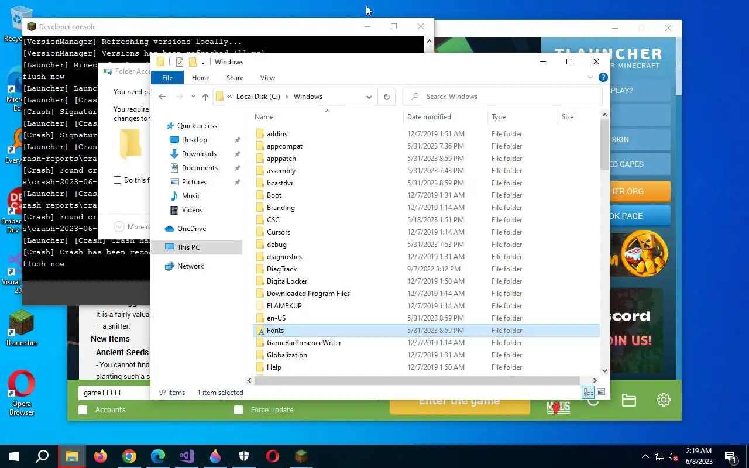Screen dimensions: 749x468
Task: Open the Share ribbon tab
Action: pos(235,78)
